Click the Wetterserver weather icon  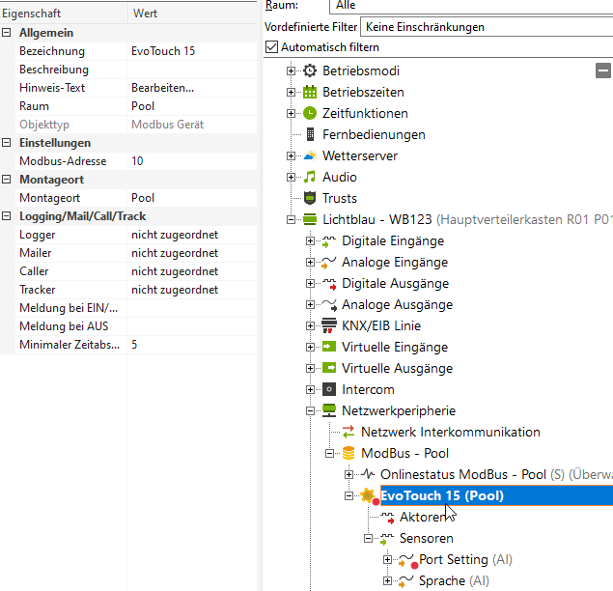[x=310, y=155]
